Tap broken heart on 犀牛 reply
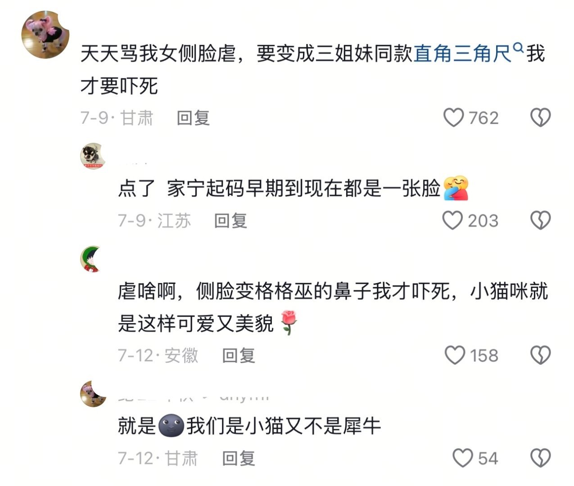The width and height of the screenshot is (574, 486). point(540,458)
